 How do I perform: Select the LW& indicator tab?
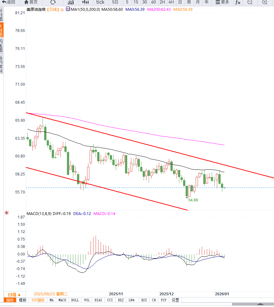(x=132, y=300)
